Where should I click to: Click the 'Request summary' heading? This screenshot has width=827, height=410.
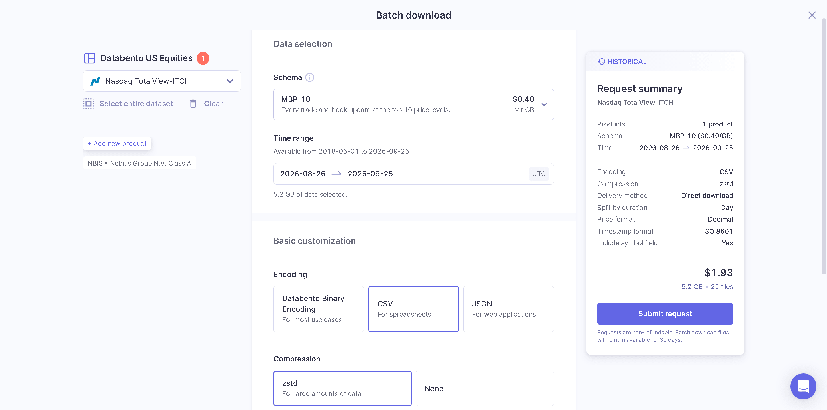pos(640,88)
